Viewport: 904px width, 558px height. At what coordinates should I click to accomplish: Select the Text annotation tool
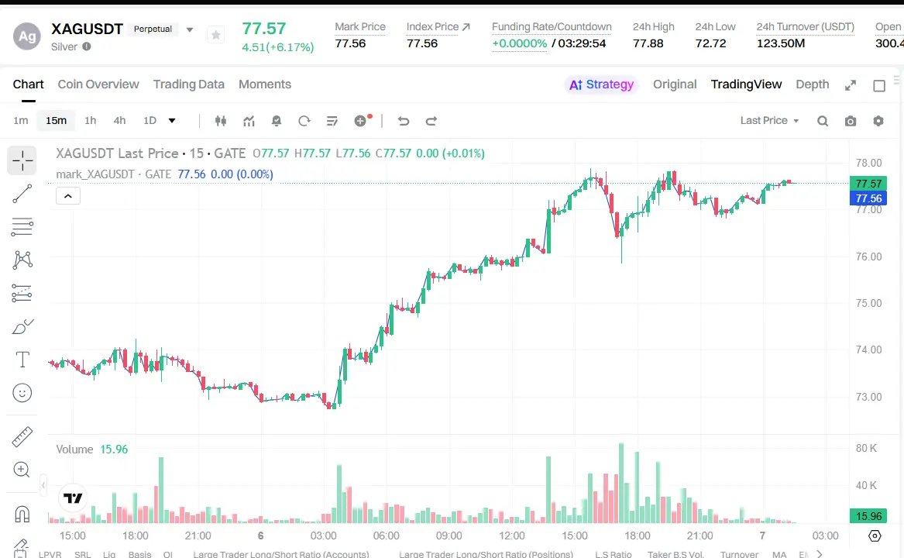click(22, 360)
